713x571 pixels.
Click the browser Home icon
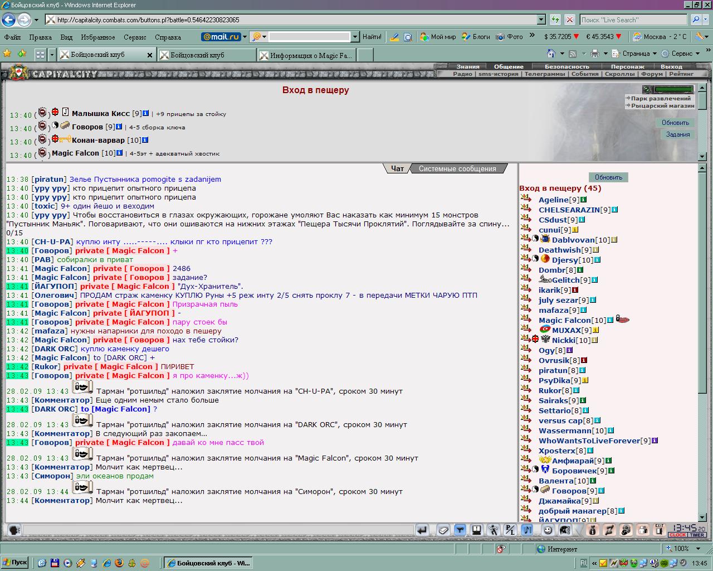coord(551,54)
